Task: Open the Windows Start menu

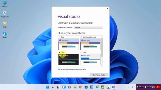Action: click(47, 87)
